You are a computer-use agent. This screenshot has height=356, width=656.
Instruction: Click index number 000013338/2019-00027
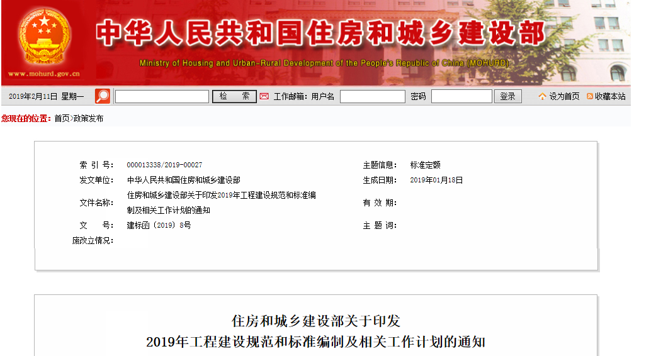(164, 165)
